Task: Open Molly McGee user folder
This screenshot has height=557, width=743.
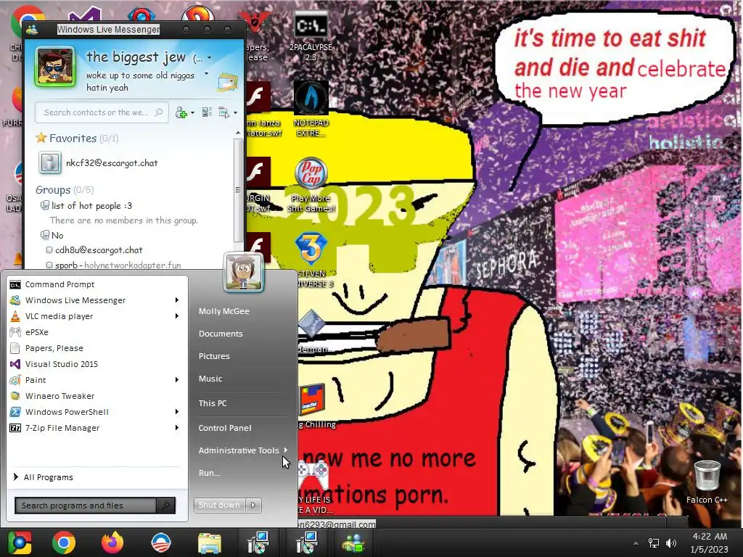Action: [x=223, y=311]
